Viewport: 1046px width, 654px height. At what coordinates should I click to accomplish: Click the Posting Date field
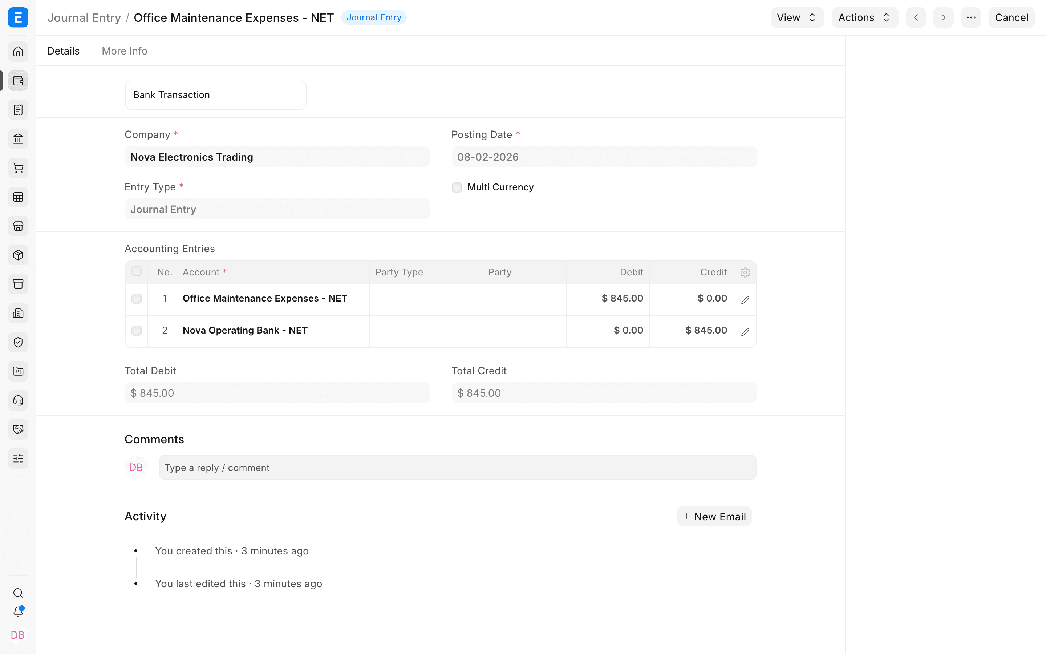[604, 157]
